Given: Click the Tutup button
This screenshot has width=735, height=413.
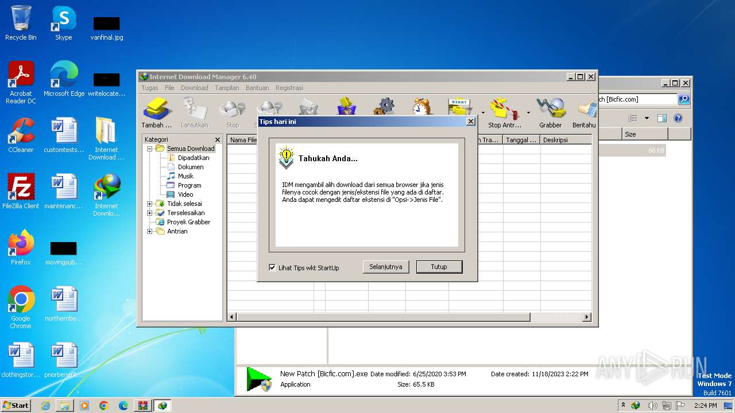Looking at the screenshot, I should point(439,267).
